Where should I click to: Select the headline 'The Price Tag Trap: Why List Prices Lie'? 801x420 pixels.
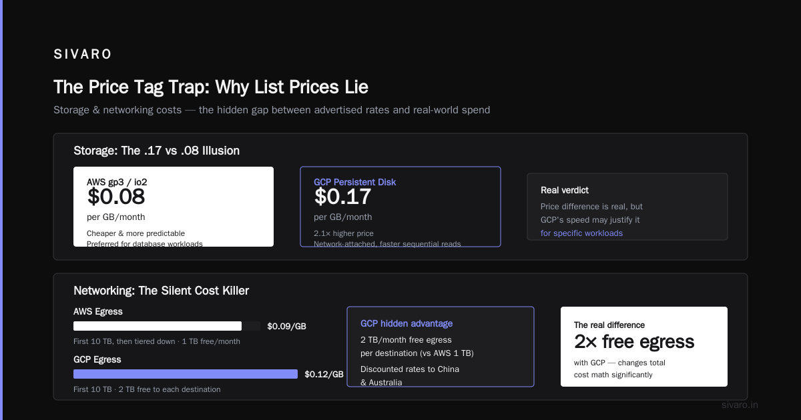pyautogui.click(x=211, y=87)
